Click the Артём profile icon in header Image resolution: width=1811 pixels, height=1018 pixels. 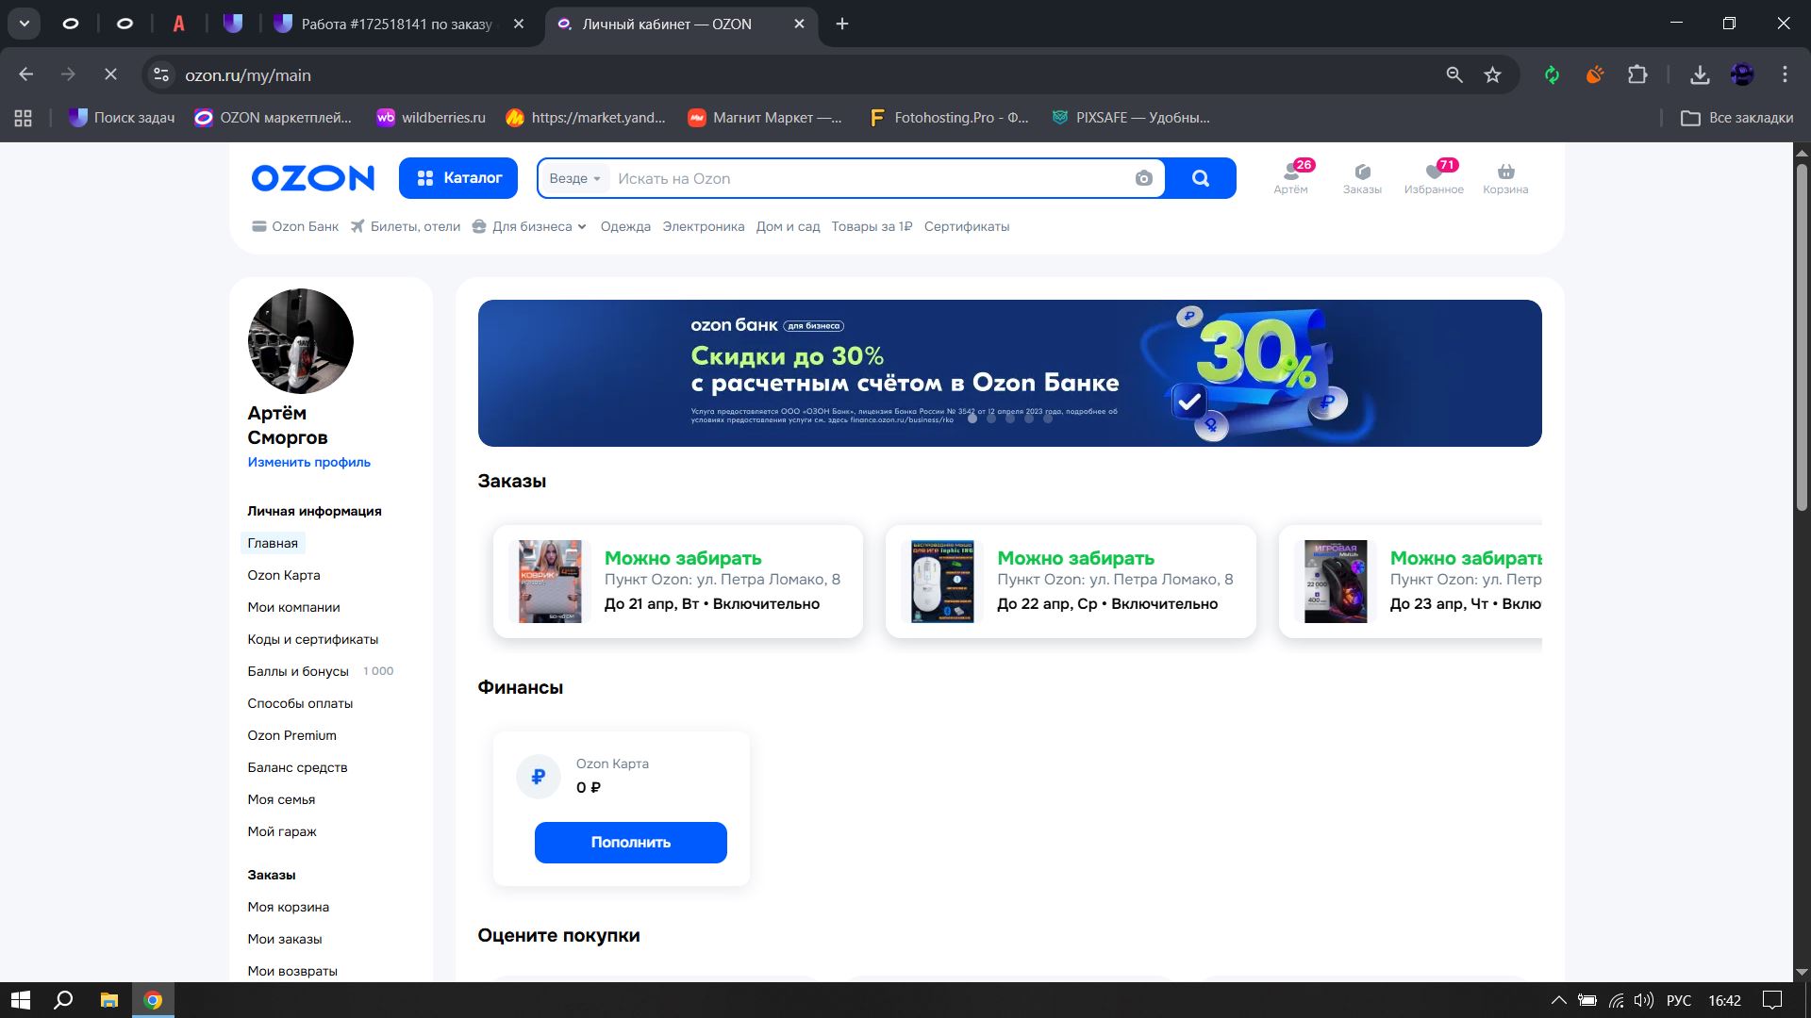[x=1290, y=177]
